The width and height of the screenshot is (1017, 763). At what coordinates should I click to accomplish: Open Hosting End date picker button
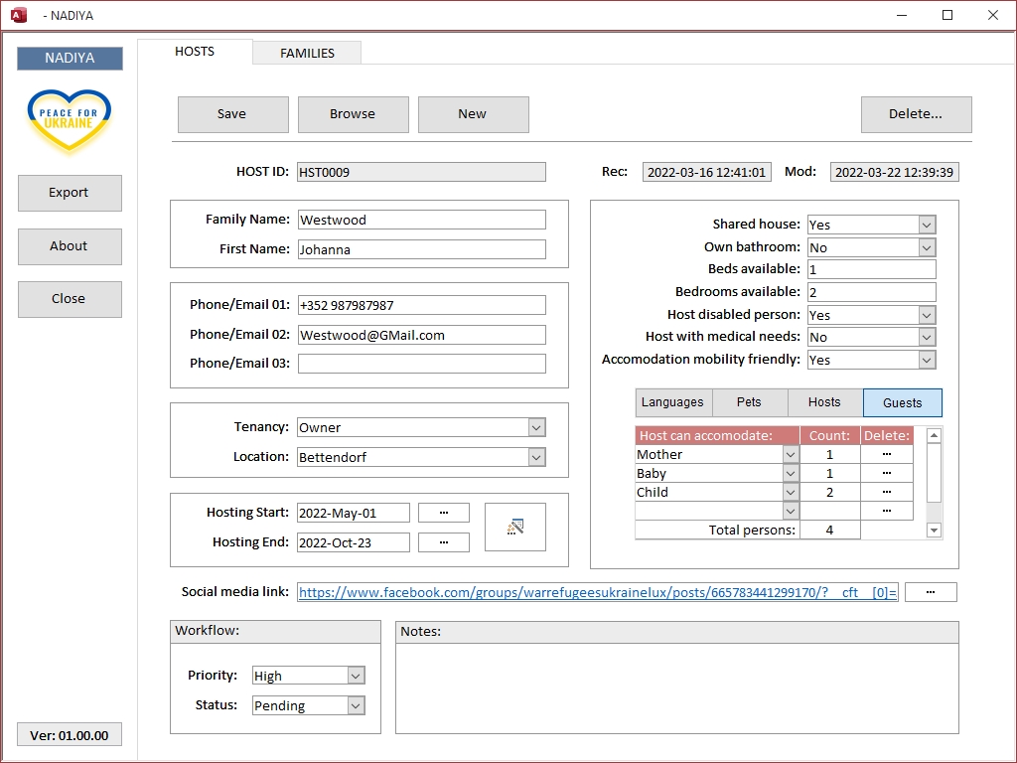click(x=444, y=542)
